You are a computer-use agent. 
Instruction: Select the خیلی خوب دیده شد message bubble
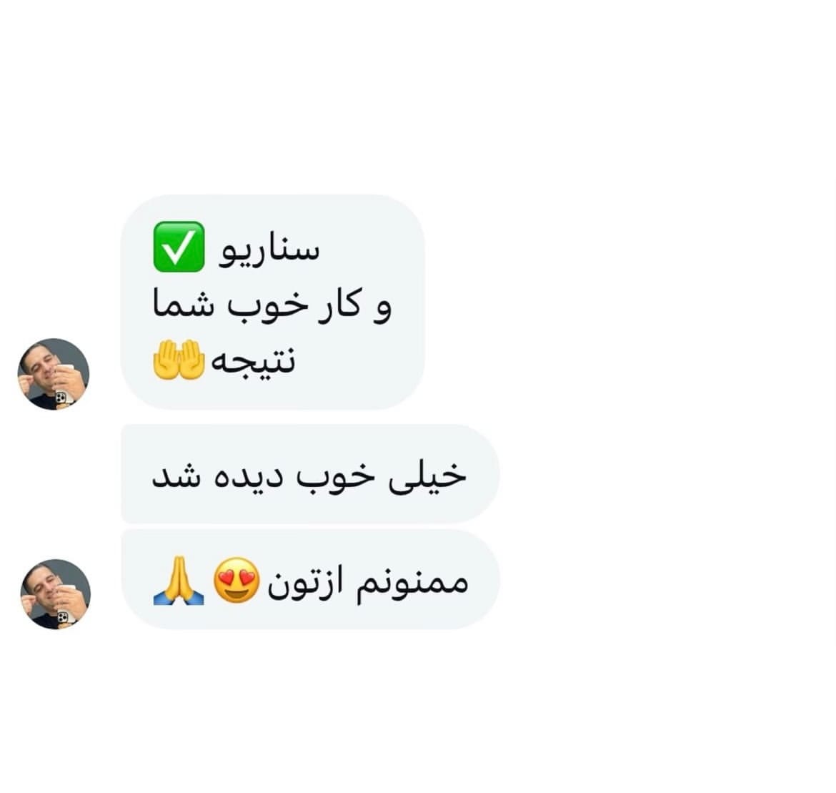(x=310, y=474)
